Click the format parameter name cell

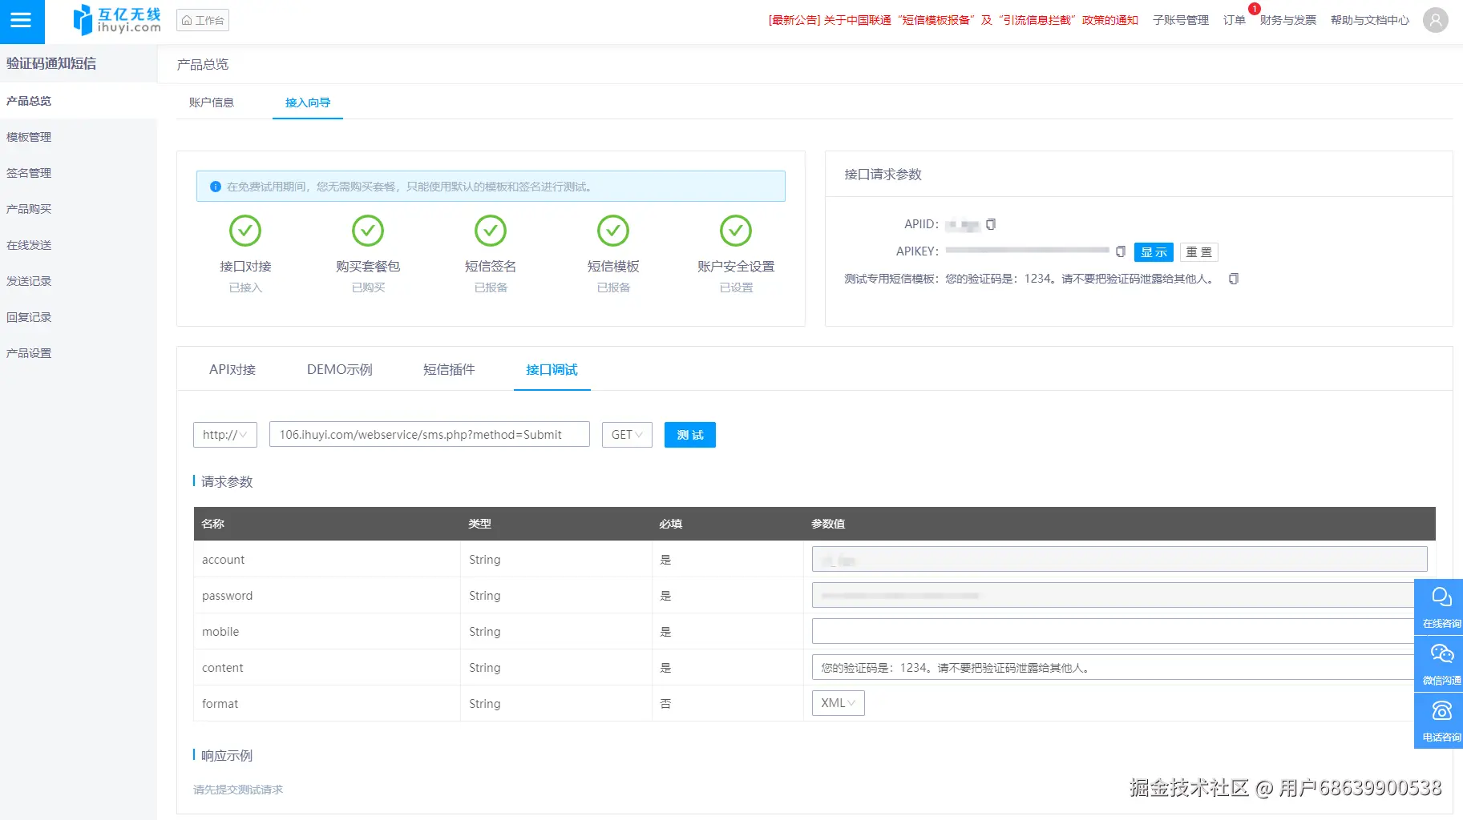(327, 703)
